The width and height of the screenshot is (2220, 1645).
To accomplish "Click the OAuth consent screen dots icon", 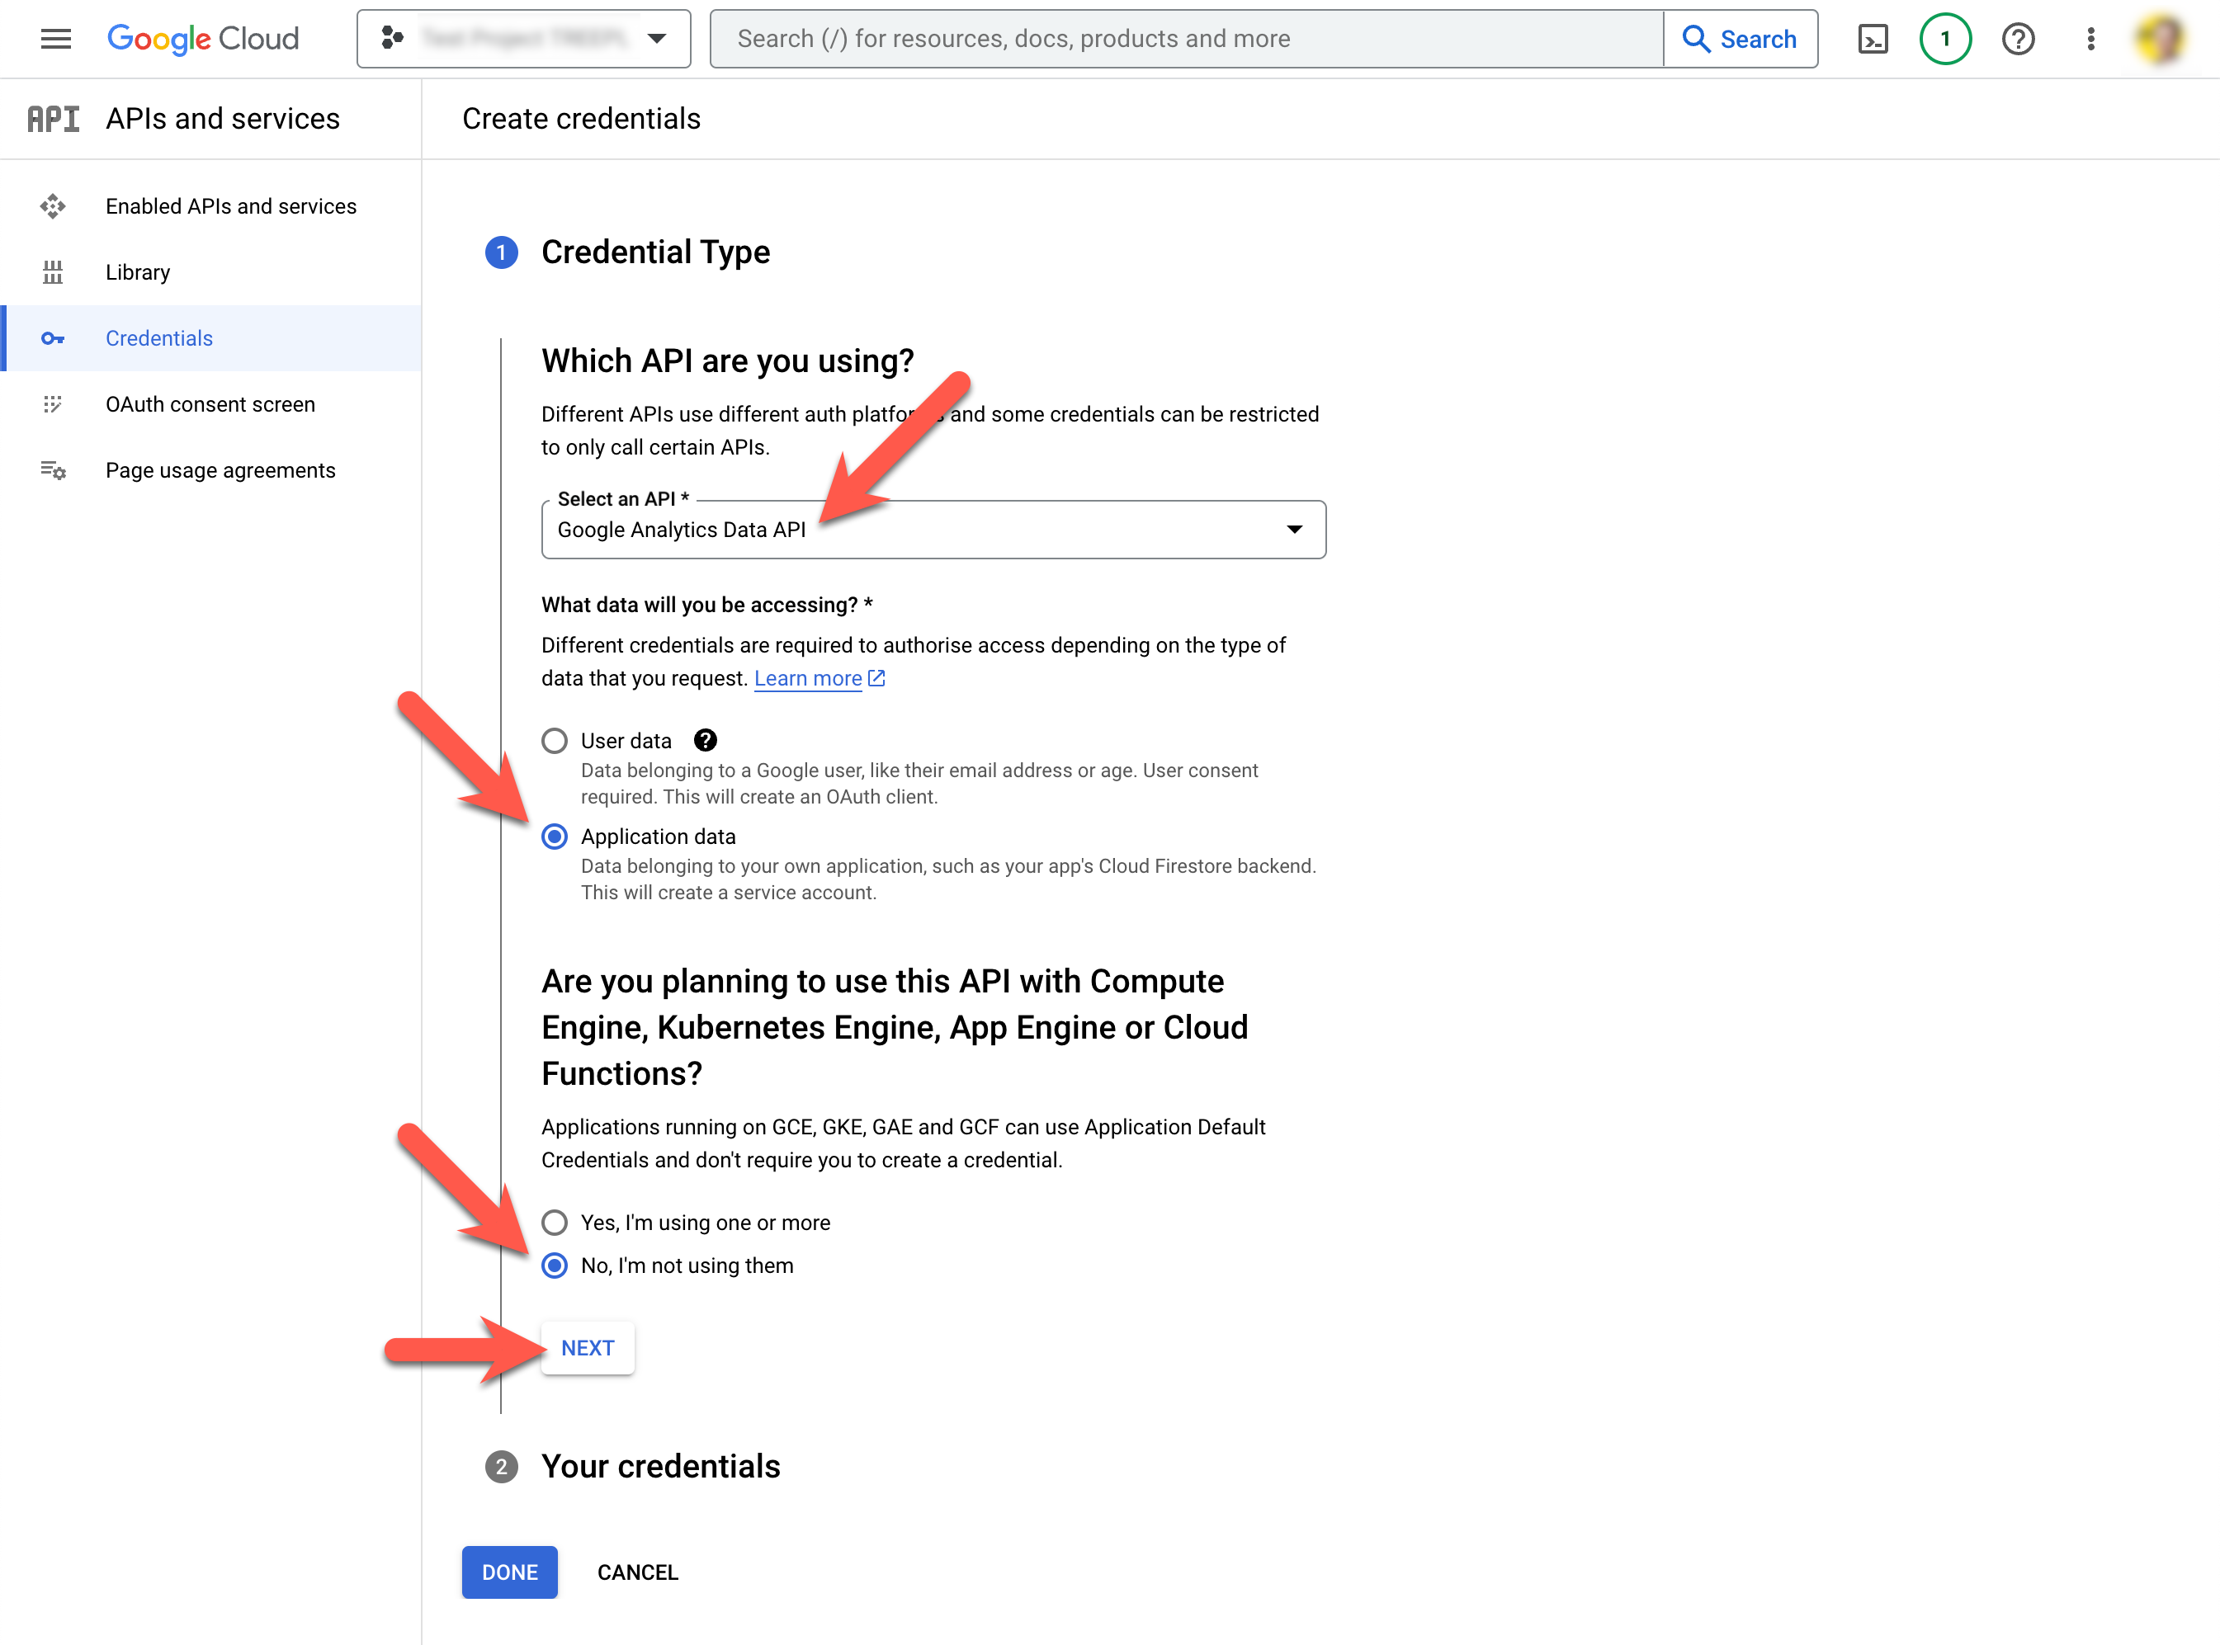I will pyautogui.click(x=53, y=404).
